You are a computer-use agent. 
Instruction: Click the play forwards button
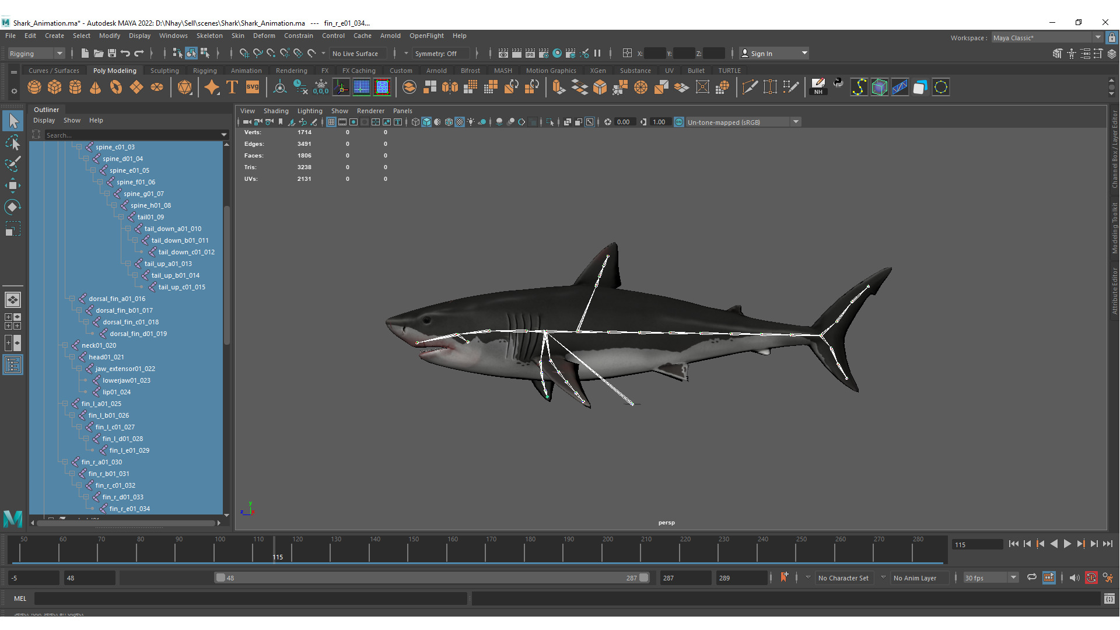1067,544
